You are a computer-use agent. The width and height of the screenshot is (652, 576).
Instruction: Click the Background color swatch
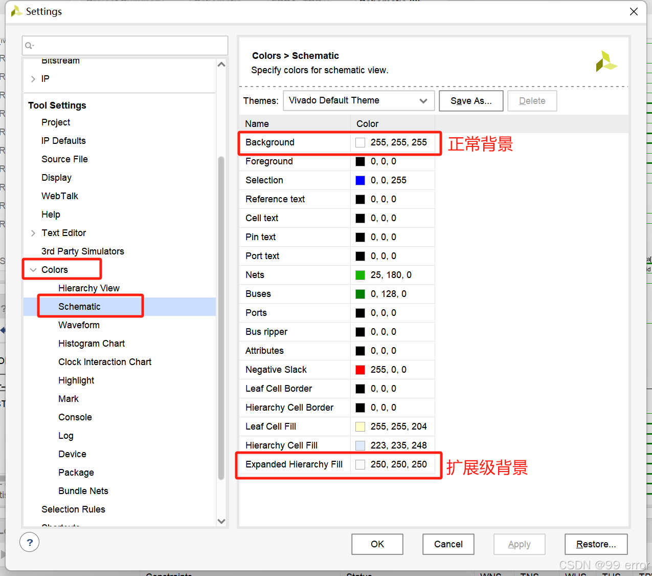(x=361, y=142)
